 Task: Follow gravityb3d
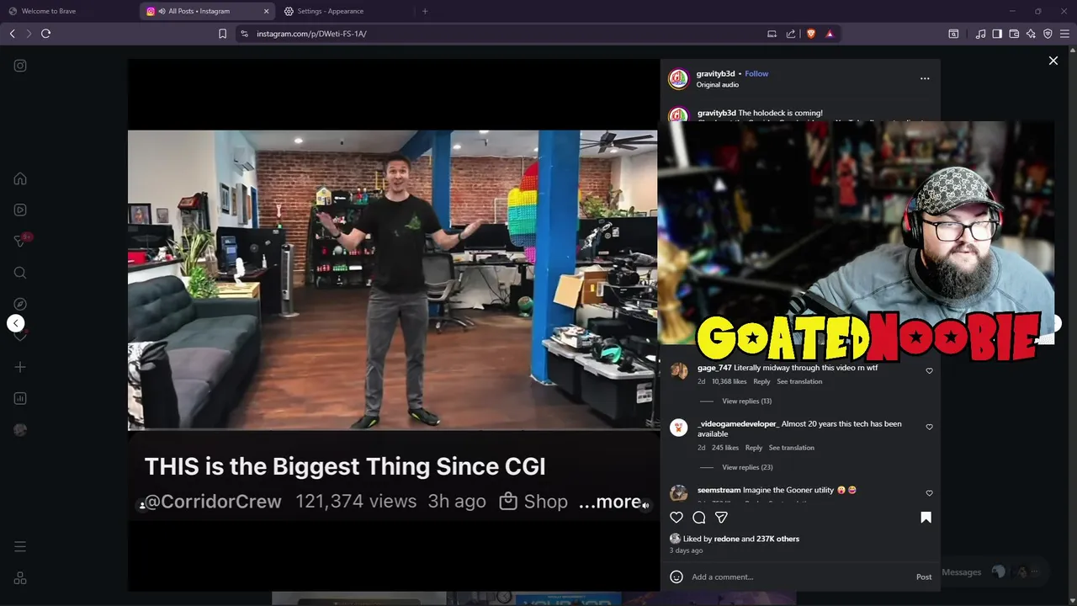pyautogui.click(x=756, y=74)
